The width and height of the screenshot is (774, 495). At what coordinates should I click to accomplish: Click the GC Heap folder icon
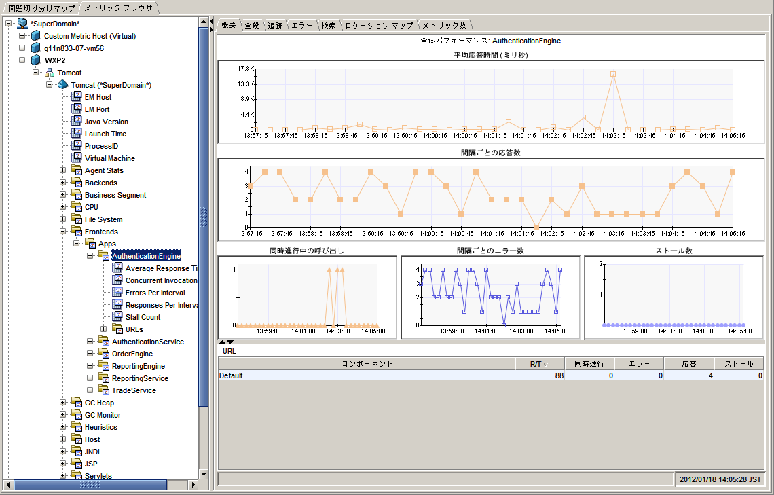77,403
